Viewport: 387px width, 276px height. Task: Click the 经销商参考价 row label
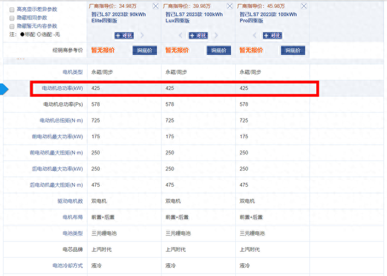[68, 50]
